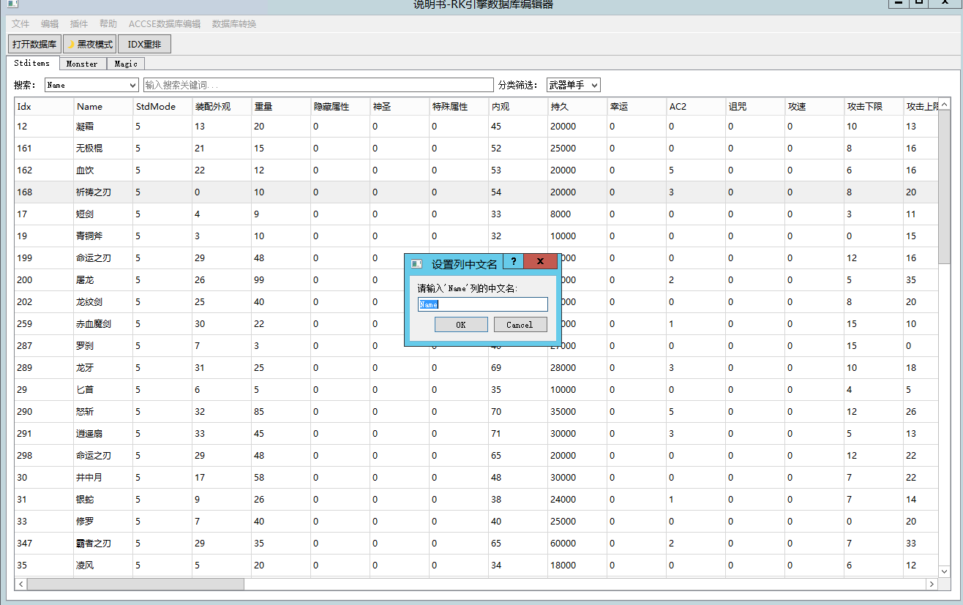Toggle 黑夜模式 night mode button
Viewport: 963px width, 605px height.
tap(90, 45)
